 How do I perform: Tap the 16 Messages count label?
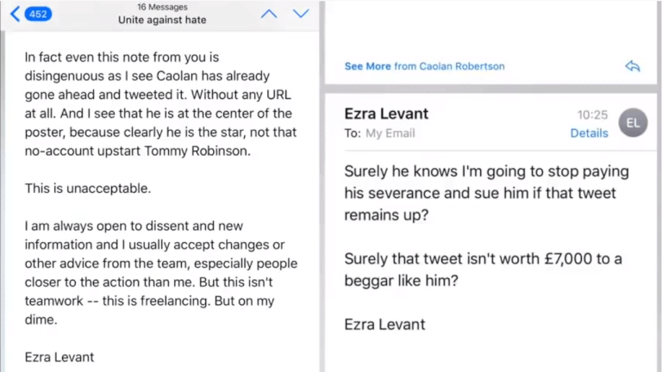pyautogui.click(x=162, y=7)
